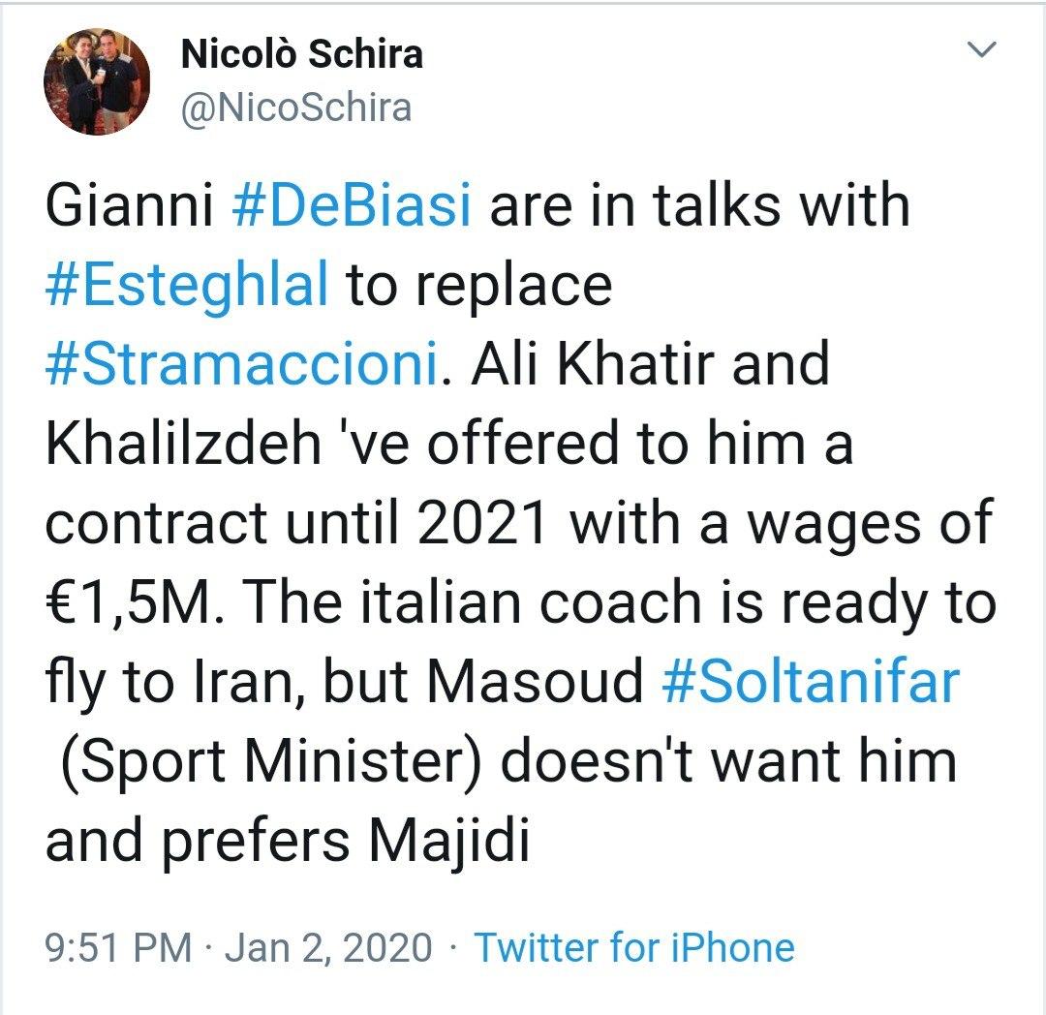Select the Jan 2, 2020 date
Viewport: 1046px width, 1015px height.
pos(328,947)
